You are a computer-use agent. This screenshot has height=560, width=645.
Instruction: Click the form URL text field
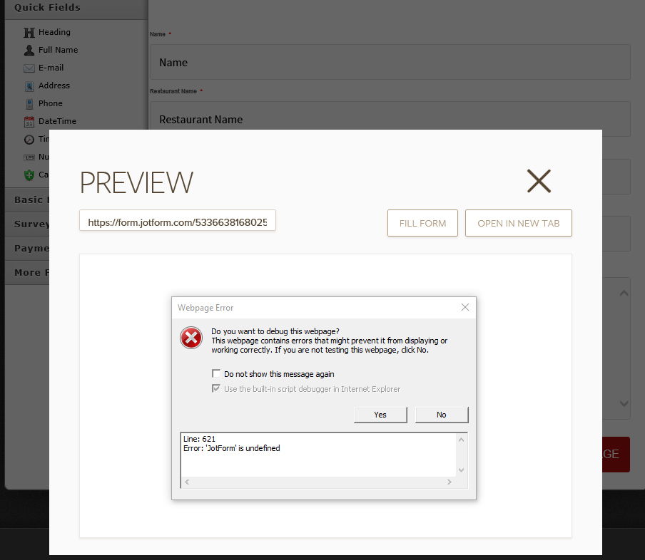click(177, 222)
